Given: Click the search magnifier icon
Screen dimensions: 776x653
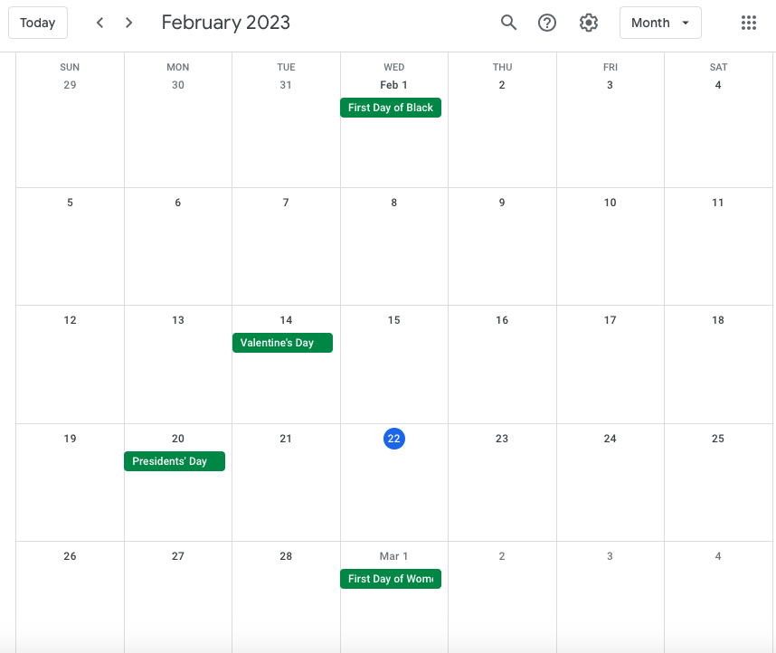Looking at the screenshot, I should (x=508, y=23).
